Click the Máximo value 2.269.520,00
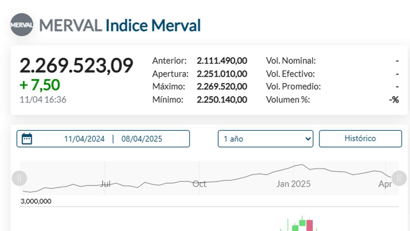Viewport: 410px width, 231px height. point(222,86)
